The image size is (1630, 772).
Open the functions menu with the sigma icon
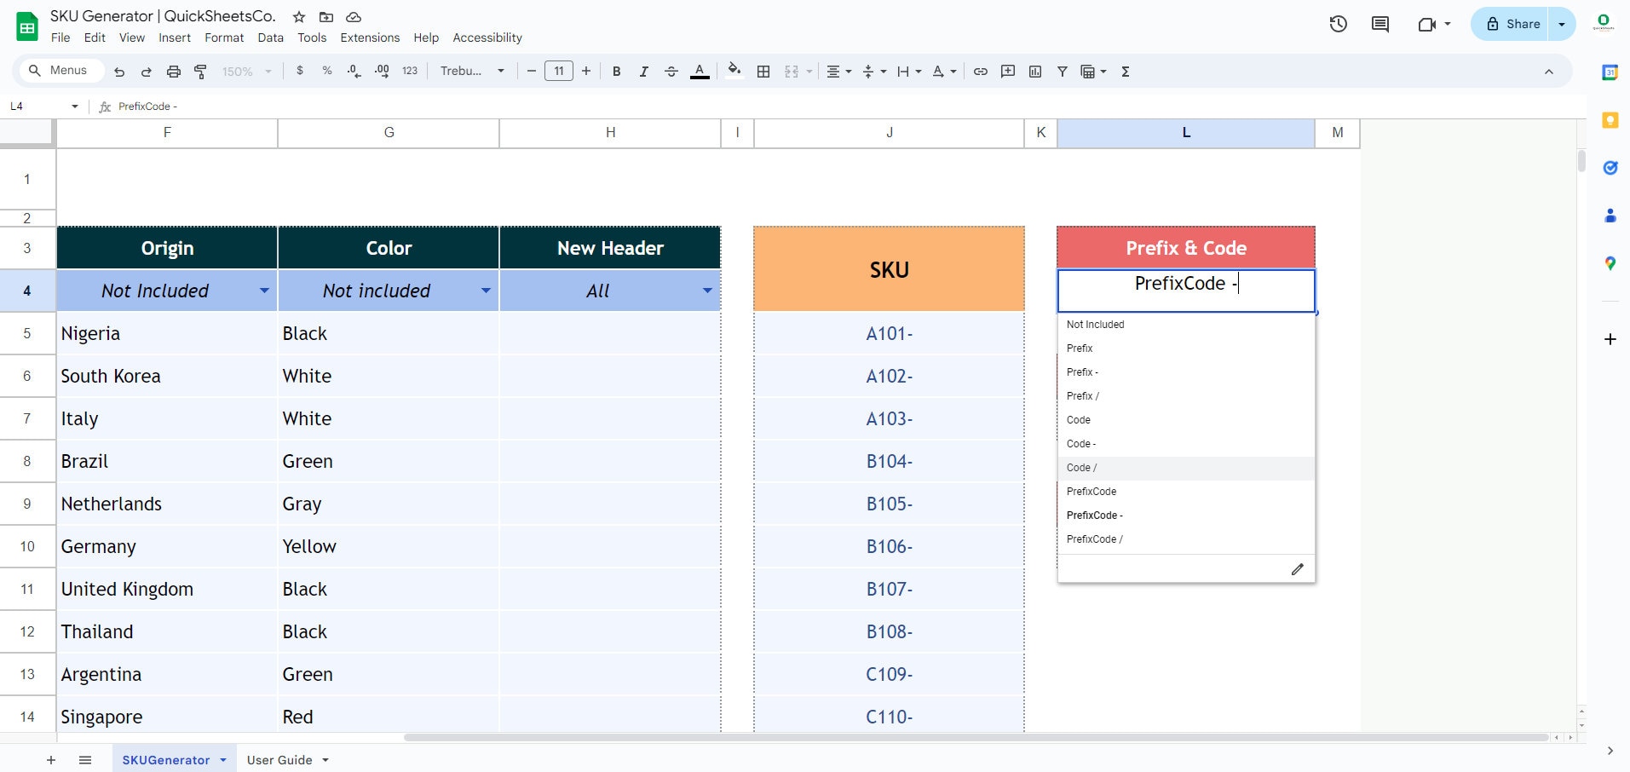(1125, 71)
